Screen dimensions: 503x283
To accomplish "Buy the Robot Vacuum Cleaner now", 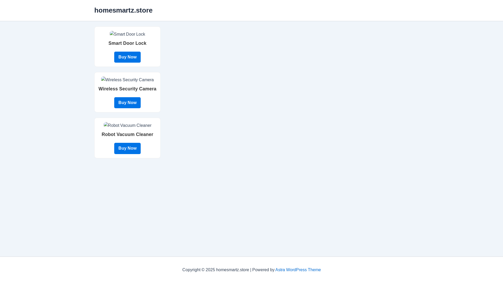I will click(x=127, y=148).
